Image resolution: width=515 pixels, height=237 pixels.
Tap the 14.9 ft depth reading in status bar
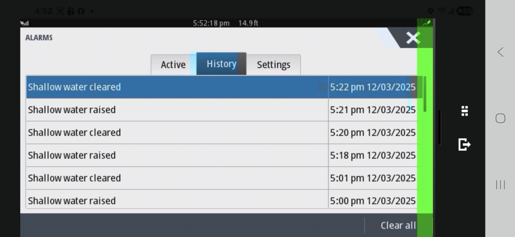point(248,23)
